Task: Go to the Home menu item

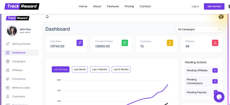Action: tap(83, 6)
